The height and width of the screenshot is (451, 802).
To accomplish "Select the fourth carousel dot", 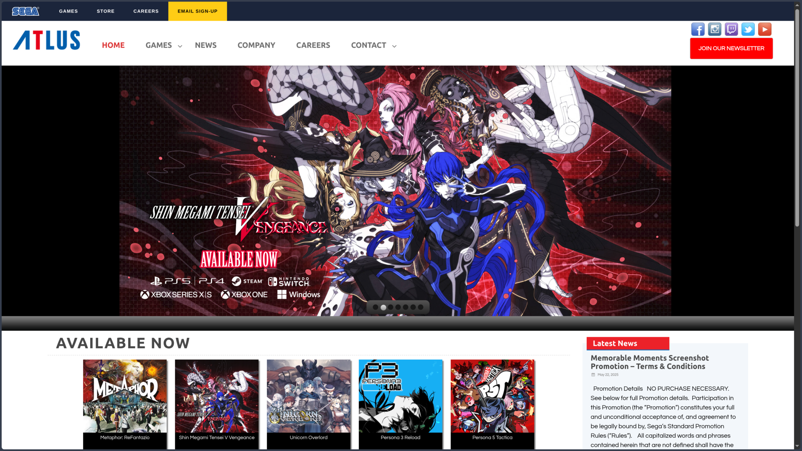I will tap(398, 307).
